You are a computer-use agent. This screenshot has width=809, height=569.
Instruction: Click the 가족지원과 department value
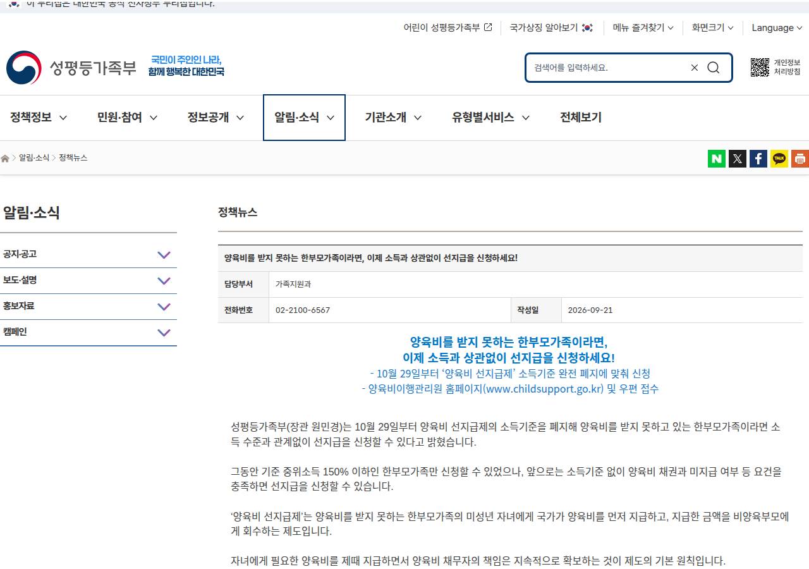coord(293,284)
